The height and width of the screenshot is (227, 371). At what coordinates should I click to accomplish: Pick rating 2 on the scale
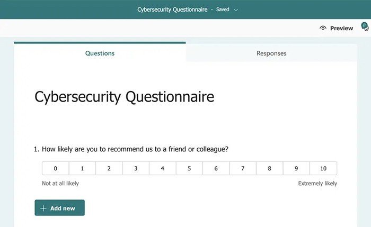[109, 168]
